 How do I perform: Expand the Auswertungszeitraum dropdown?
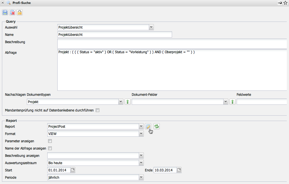(141, 163)
